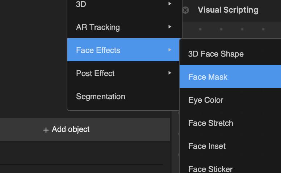The image size is (281, 173).
Task: Pick Eye Color from Face Effects
Action: click(x=206, y=100)
